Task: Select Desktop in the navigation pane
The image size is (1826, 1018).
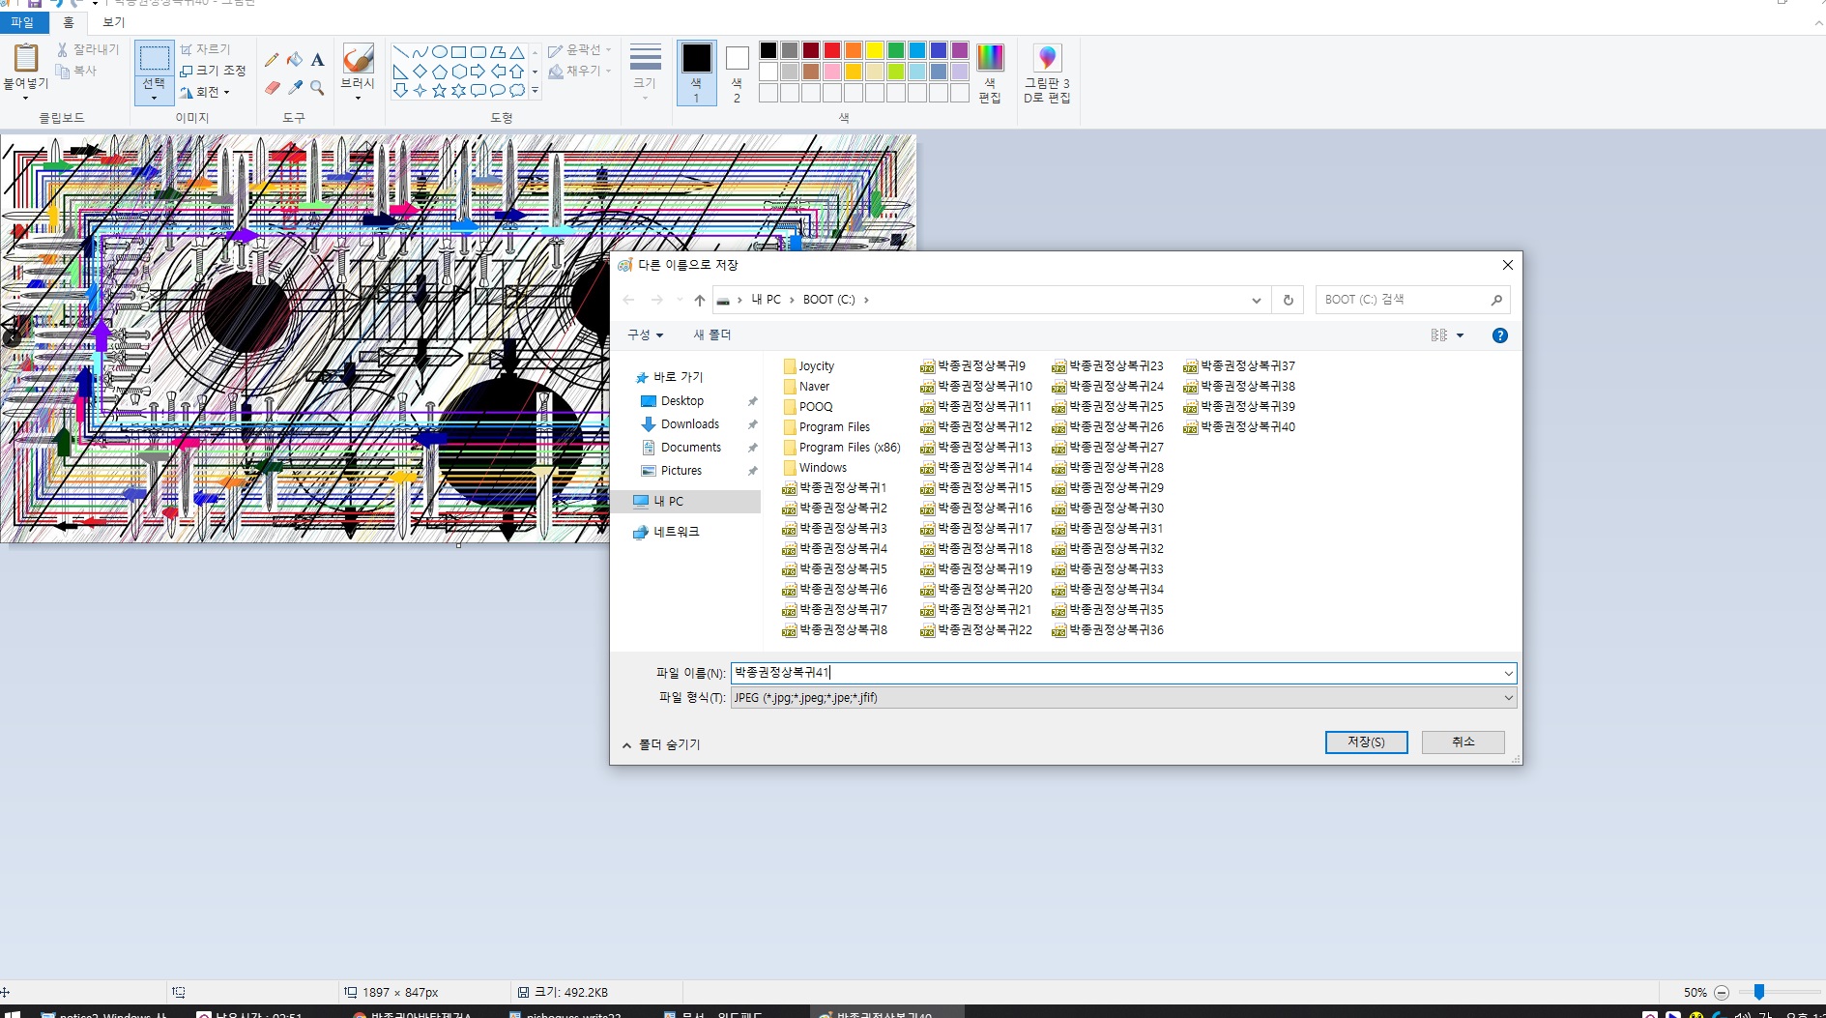Action: tap(682, 401)
